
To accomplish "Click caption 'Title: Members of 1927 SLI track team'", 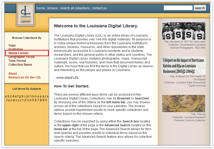I will point(185,42).
